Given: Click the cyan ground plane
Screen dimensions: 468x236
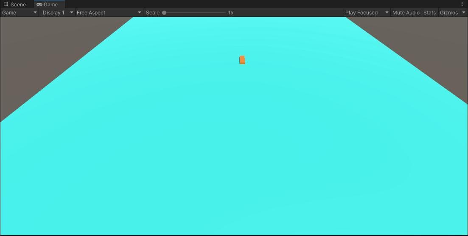Looking at the screenshot, I should (234, 149).
